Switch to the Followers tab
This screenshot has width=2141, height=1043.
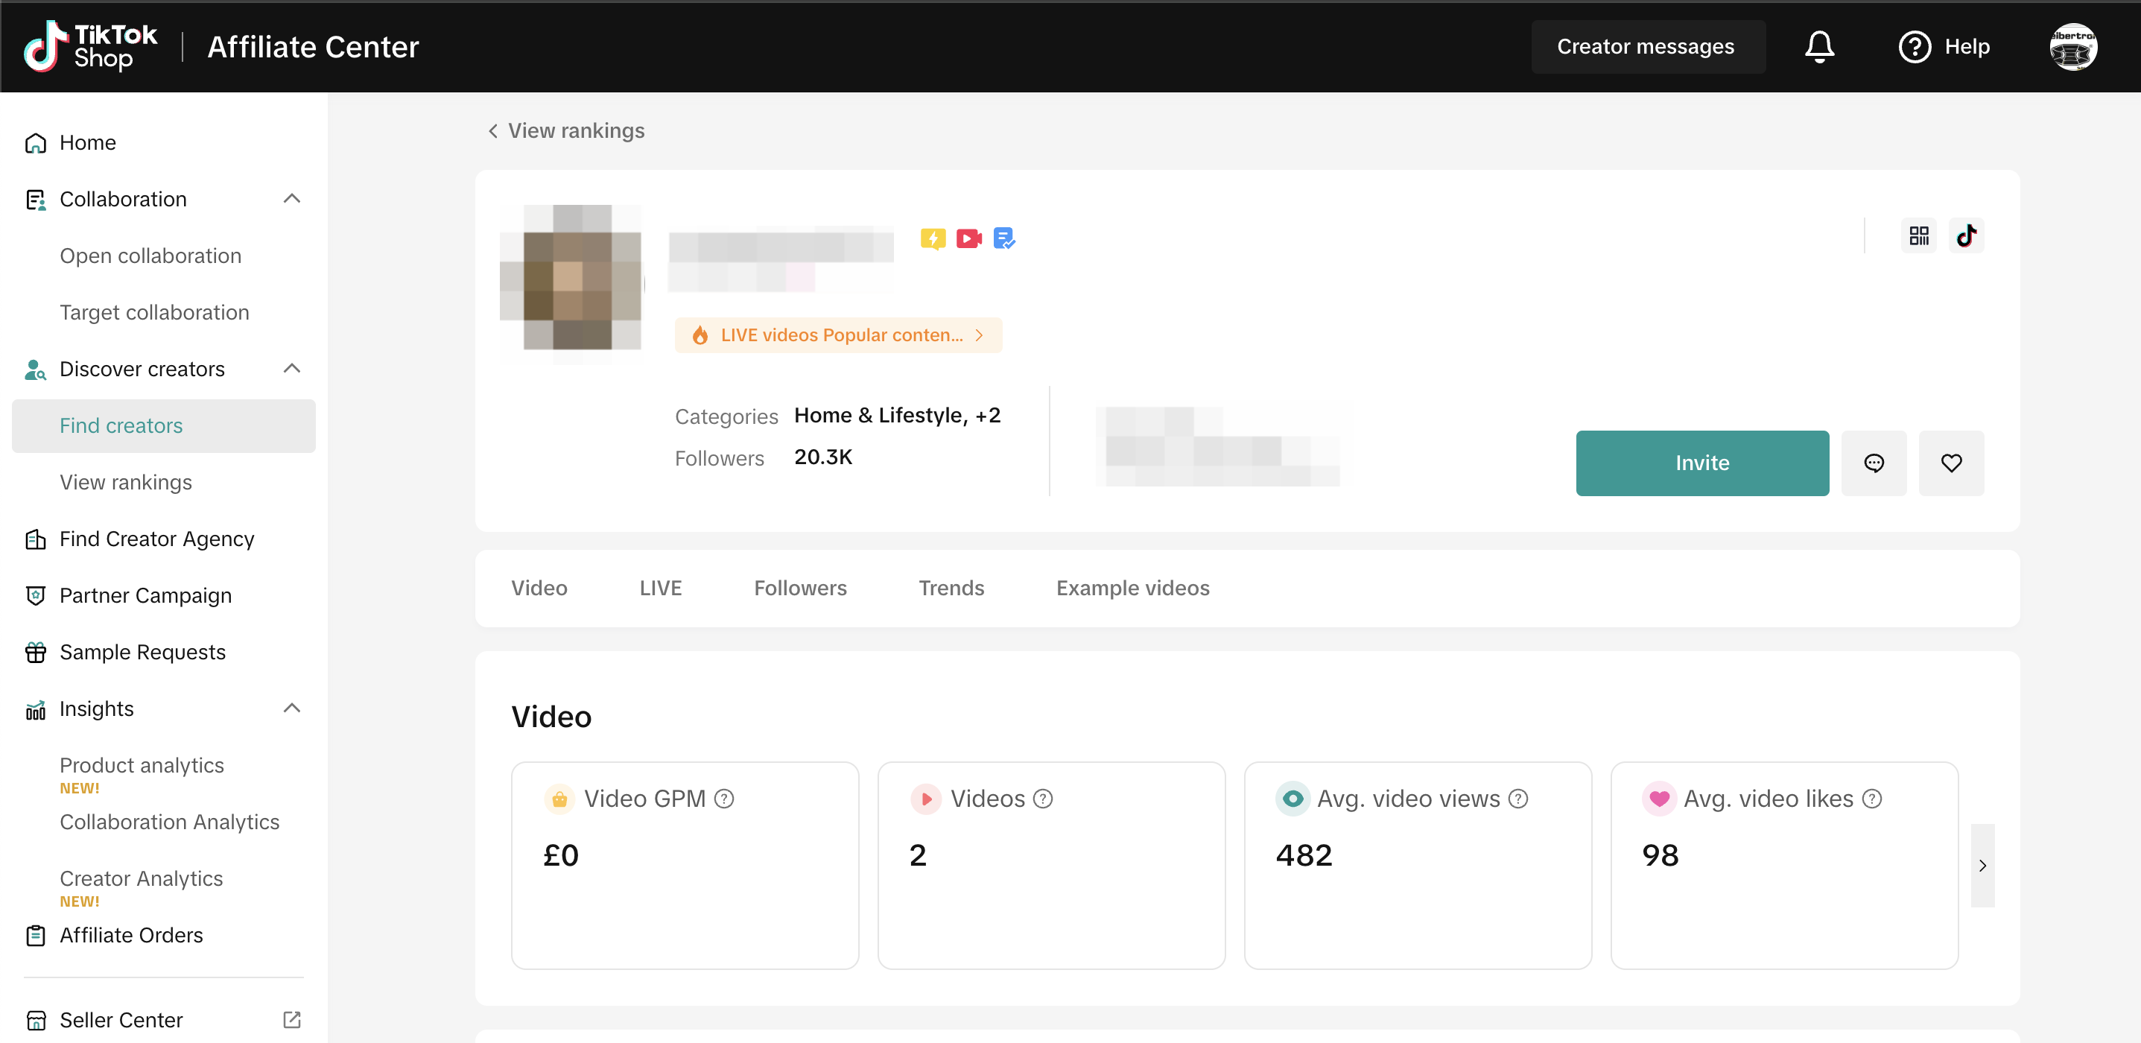coord(799,588)
